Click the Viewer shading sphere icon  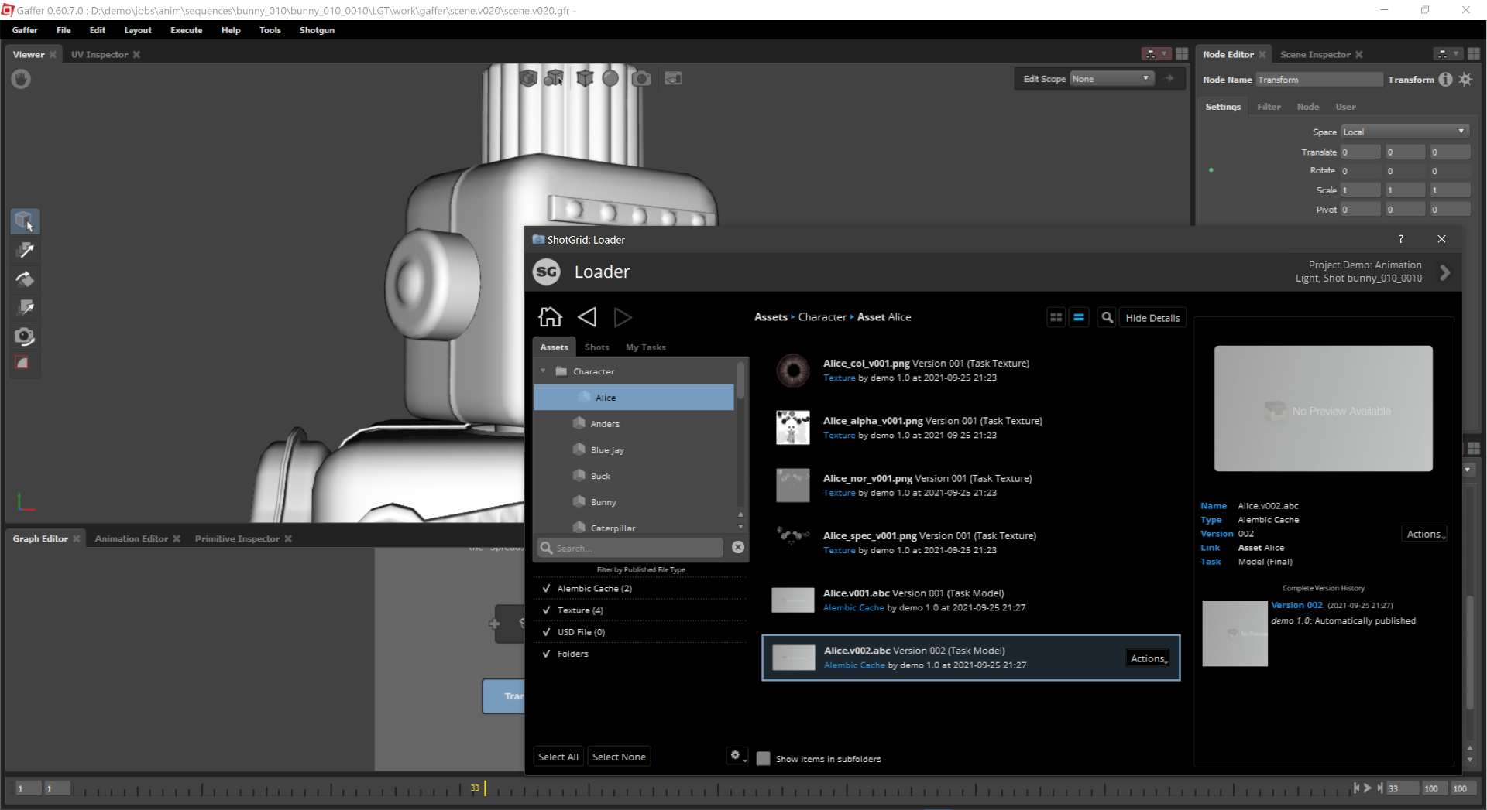[x=611, y=78]
